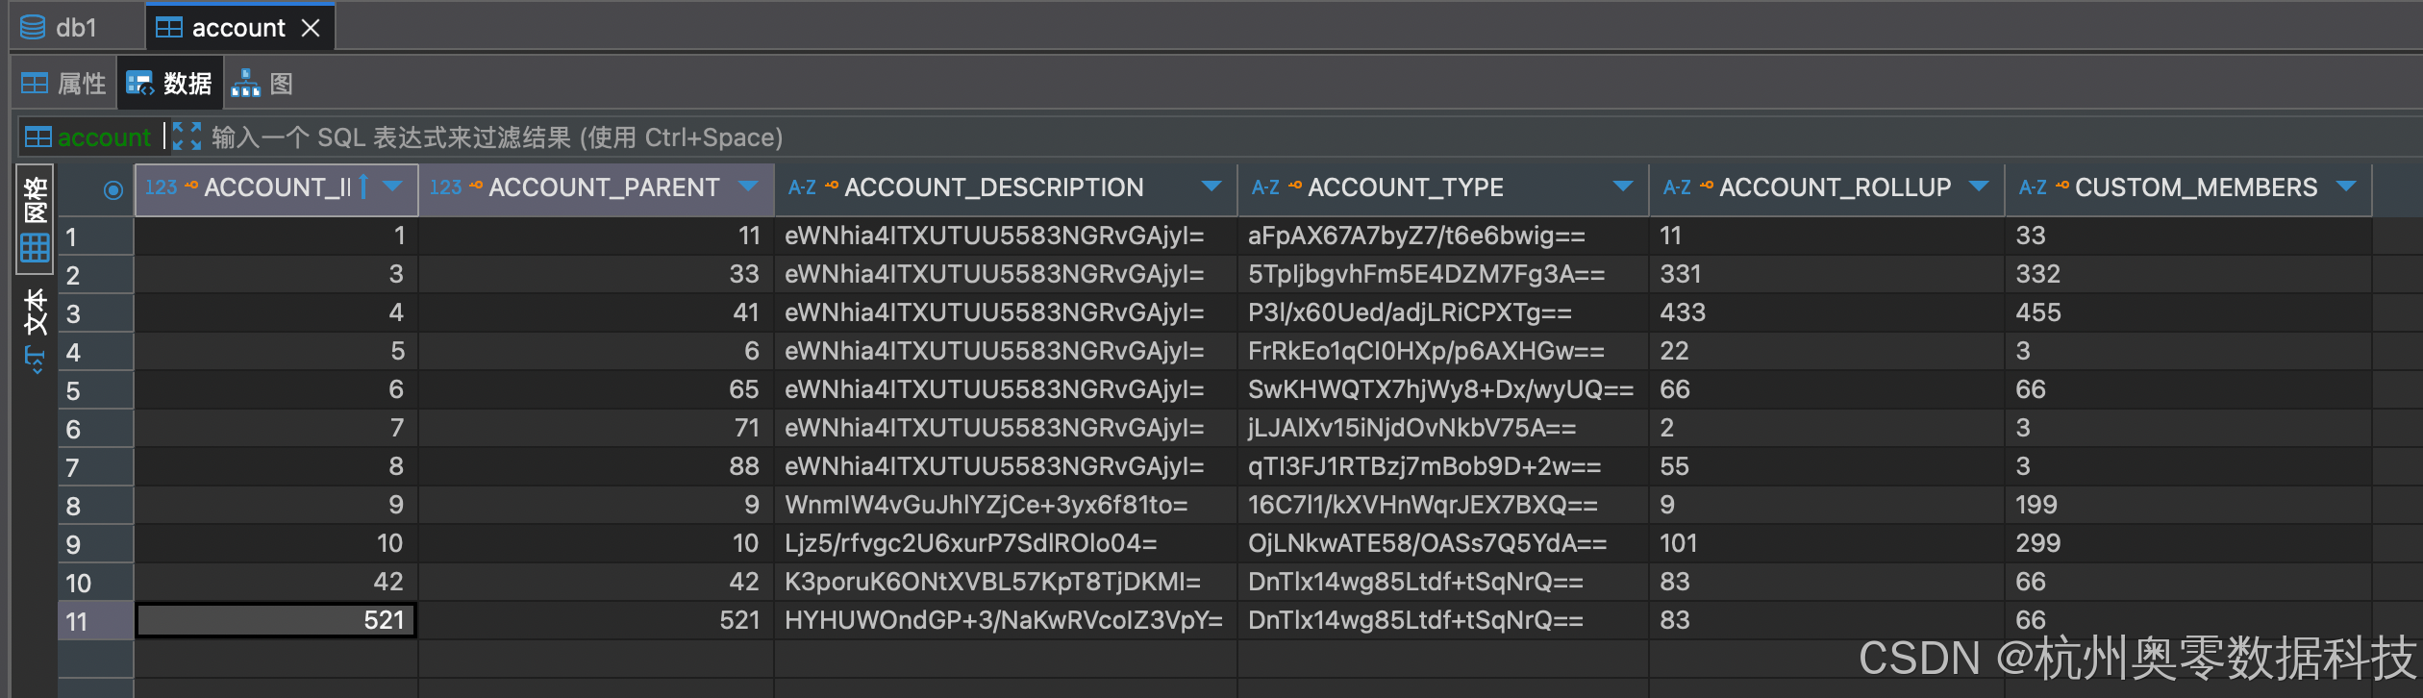
Task: Select cell K3poruK6ONtXVBL57KpT8TjDKMI=
Action: pos(1006,582)
